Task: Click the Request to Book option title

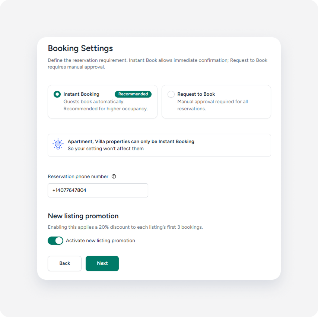Action: coord(196,94)
